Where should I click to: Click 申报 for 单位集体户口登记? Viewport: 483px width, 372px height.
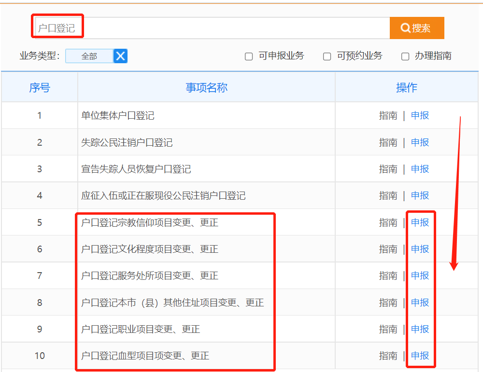[x=420, y=115]
